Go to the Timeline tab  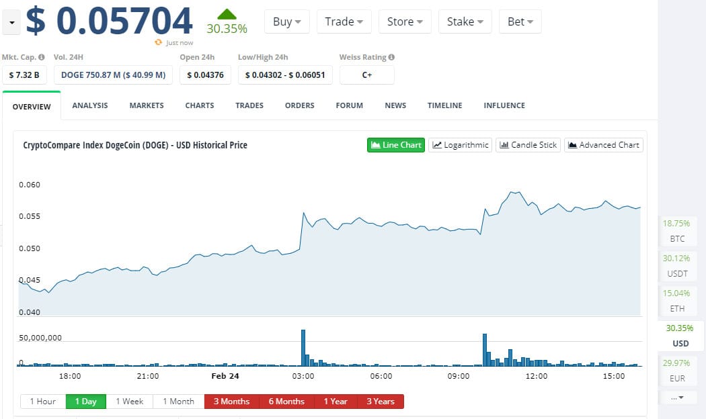pyautogui.click(x=445, y=105)
